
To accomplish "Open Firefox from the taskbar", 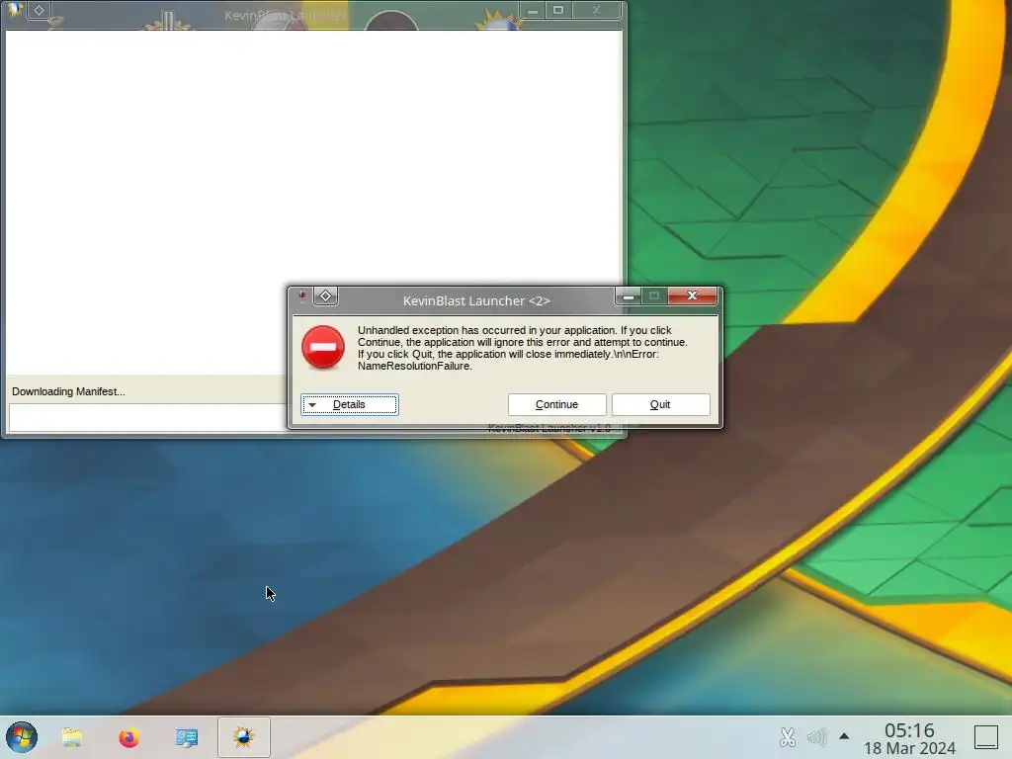I will (129, 737).
